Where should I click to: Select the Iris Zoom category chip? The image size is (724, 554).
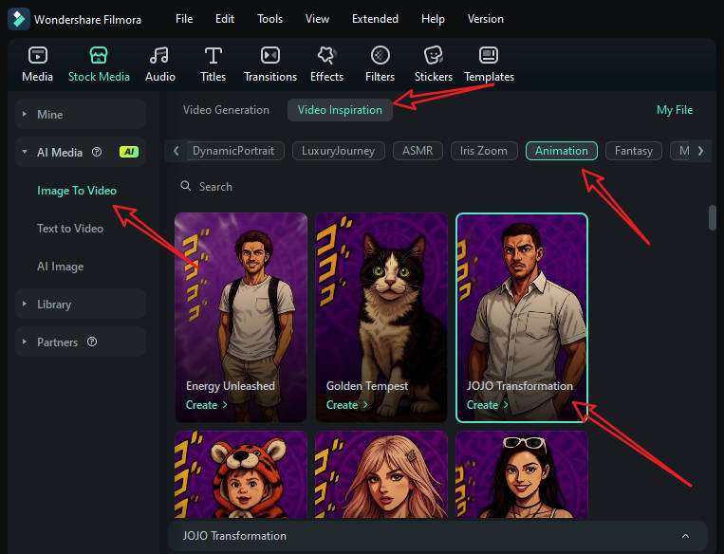click(484, 151)
